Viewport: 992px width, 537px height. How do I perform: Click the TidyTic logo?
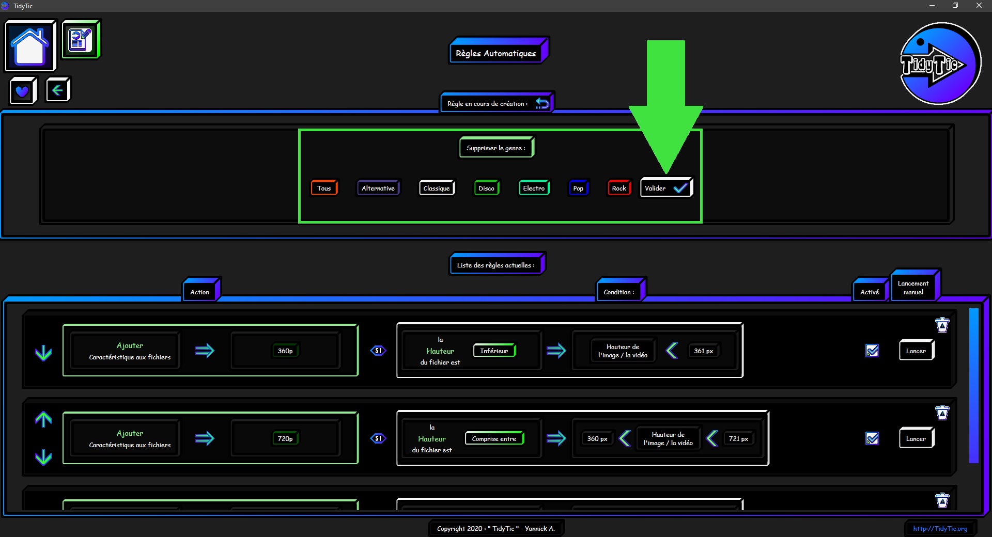(x=940, y=64)
